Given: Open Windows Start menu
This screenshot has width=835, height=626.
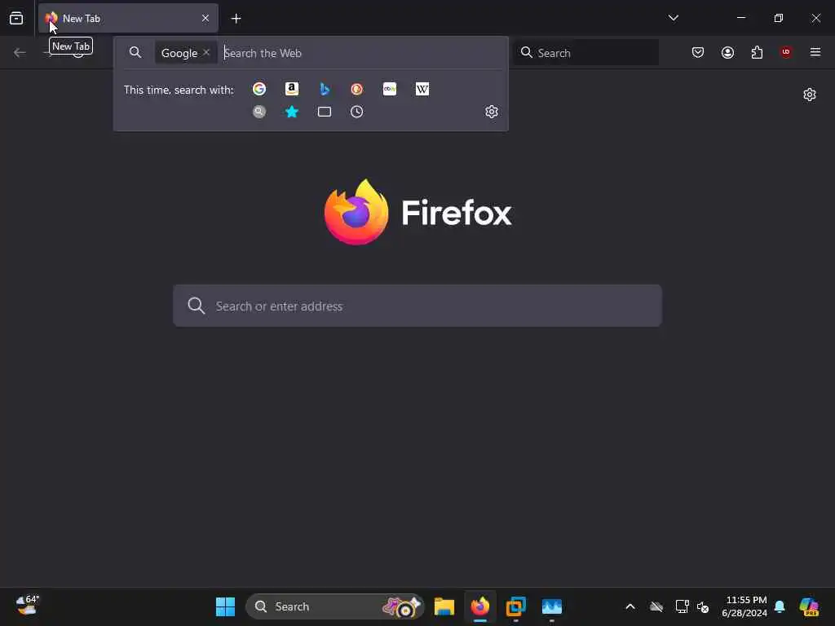Looking at the screenshot, I should 225,606.
